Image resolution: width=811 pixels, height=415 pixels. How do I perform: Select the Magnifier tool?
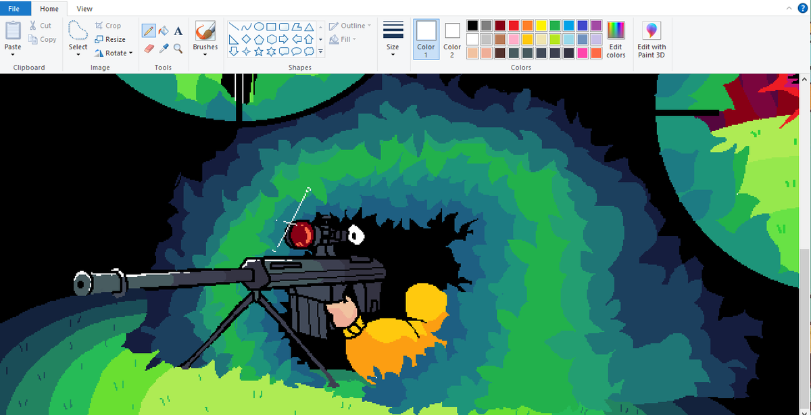[178, 49]
